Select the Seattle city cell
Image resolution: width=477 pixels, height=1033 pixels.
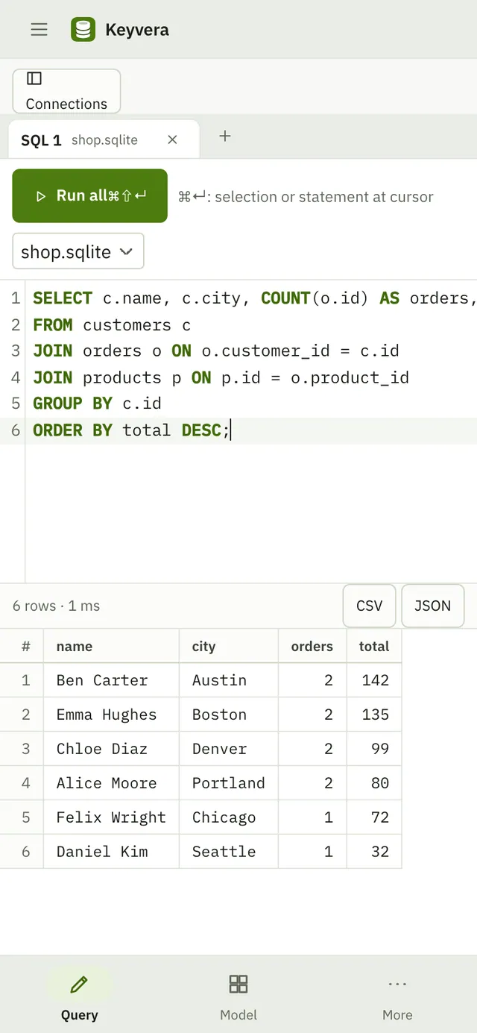point(229,852)
